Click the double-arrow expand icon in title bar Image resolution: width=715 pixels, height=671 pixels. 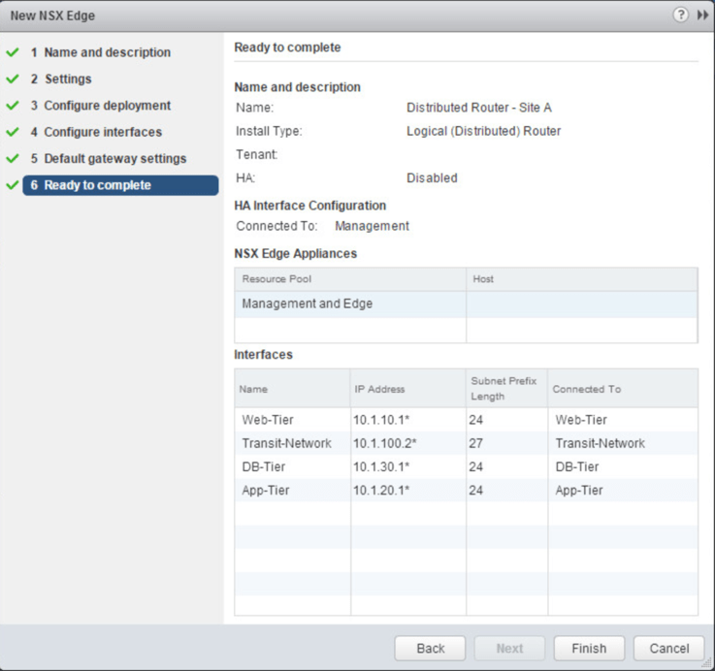coord(702,16)
